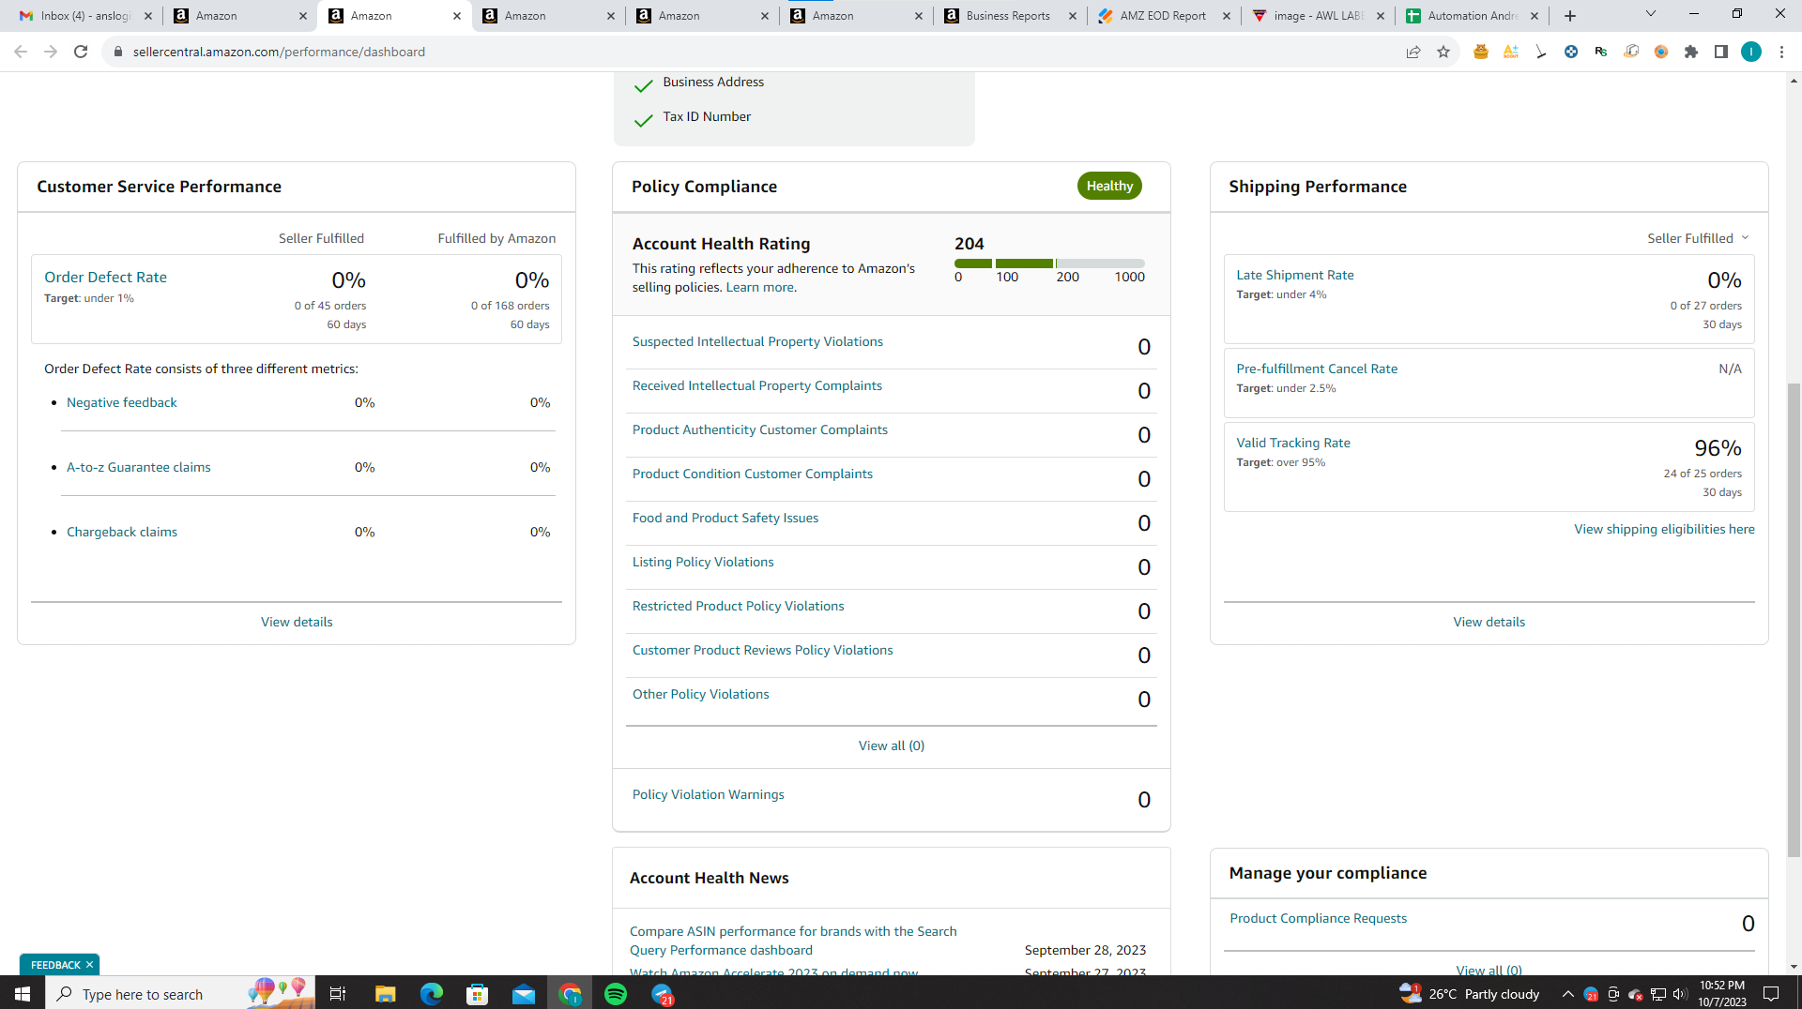
Task: Open A-to-z Guarantee claims link
Action: (138, 467)
